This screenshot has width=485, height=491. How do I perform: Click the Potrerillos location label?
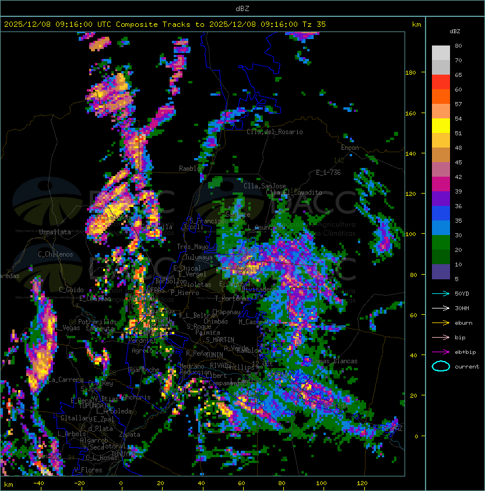point(97,322)
